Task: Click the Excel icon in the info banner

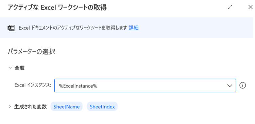Action: coord(11,28)
